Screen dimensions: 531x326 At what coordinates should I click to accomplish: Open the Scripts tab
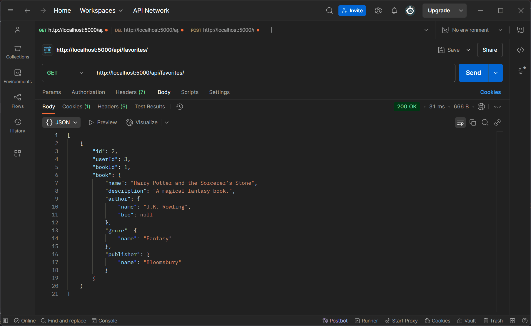190,92
